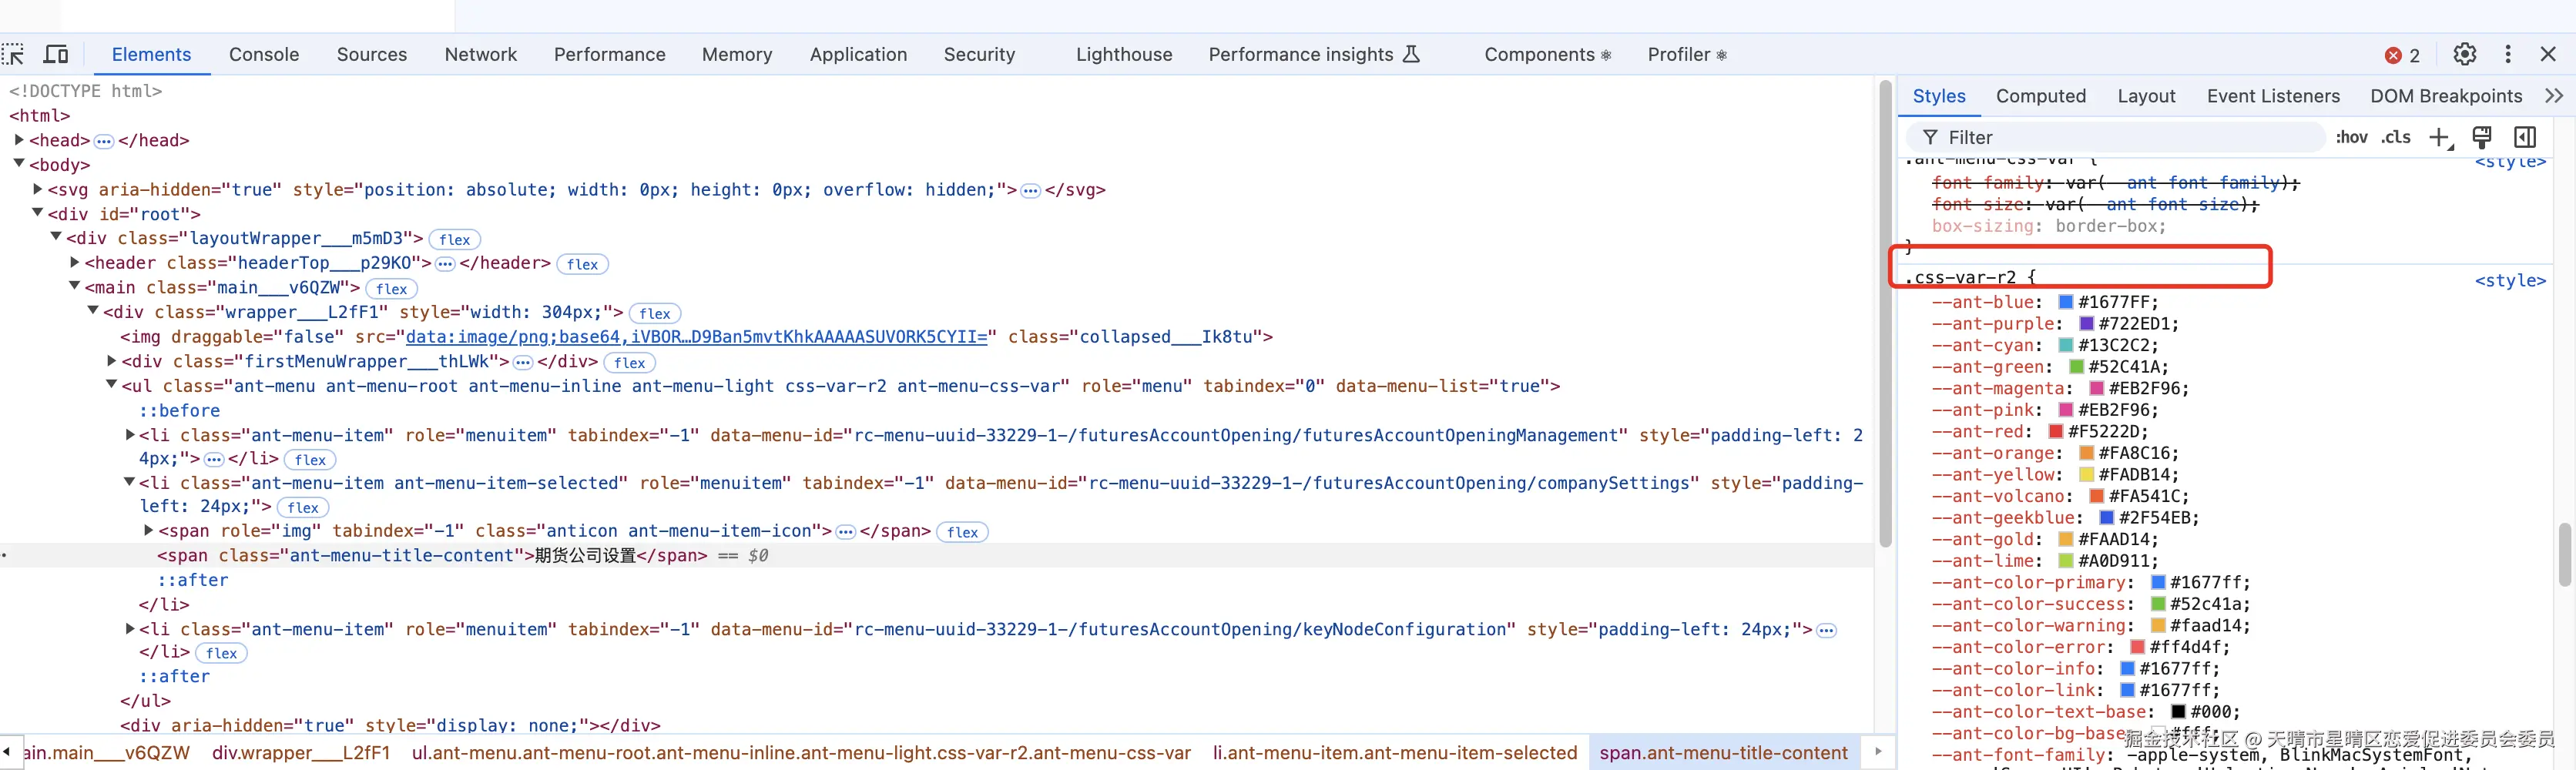The width and height of the screenshot is (2576, 770).
Task: Toggle the :hov element state panel
Action: point(2351,138)
